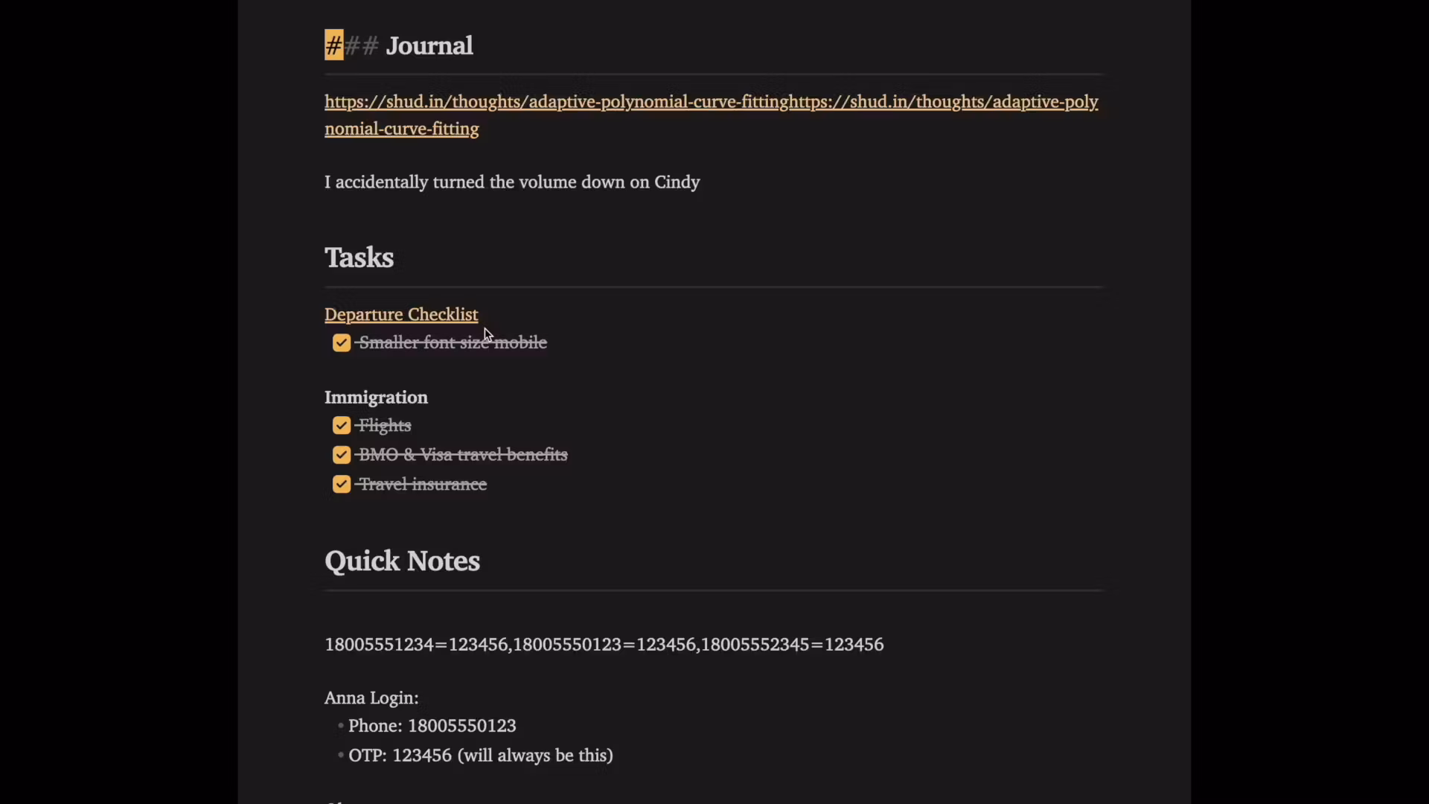The image size is (1429, 804).
Task: Click the Phone: 18005550123 bullet item
Action: coord(432,726)
